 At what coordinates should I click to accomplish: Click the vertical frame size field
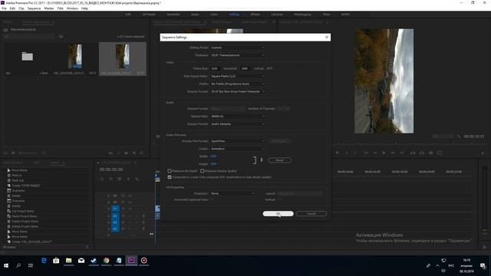point(245,68)
